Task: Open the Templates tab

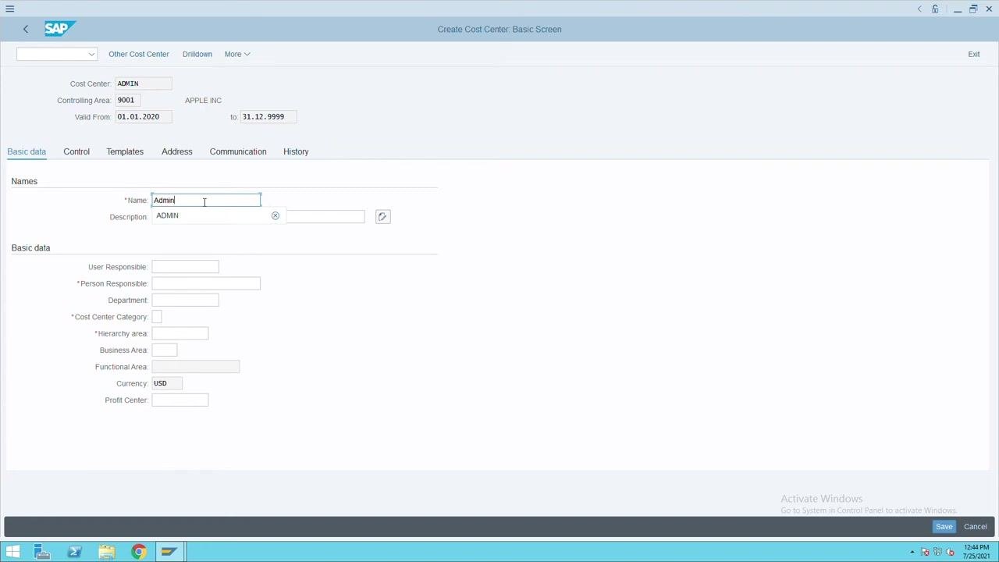Action: [125, 151]
